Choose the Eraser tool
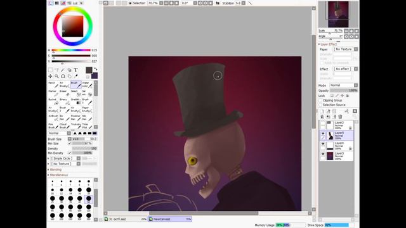This screenshot has width=406, height=228. tap(65, 93)
